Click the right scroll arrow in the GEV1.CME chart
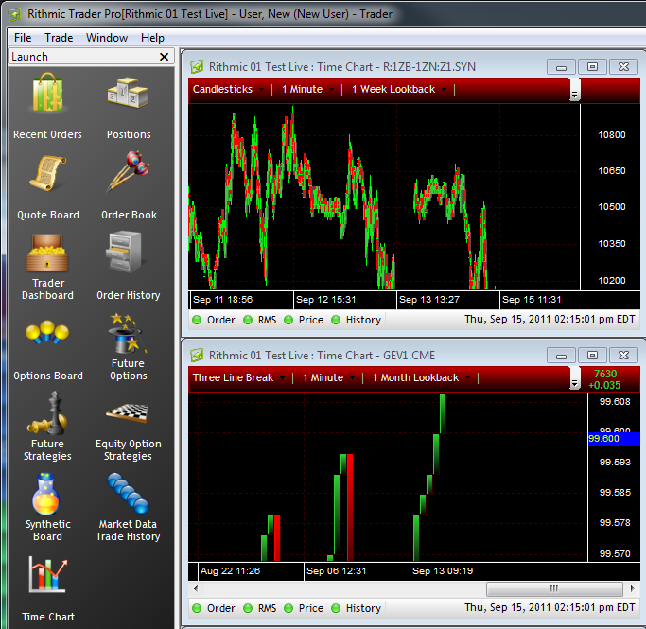The height and width of the screenshot is (629, 646). click(632, 588)
